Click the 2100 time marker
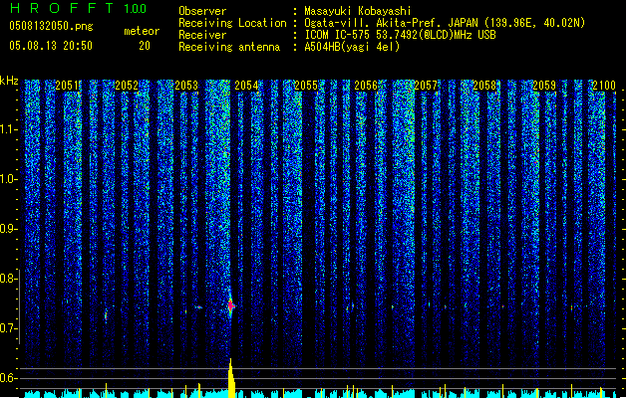Viewport: 627px width, 398px height. [604, 86]
